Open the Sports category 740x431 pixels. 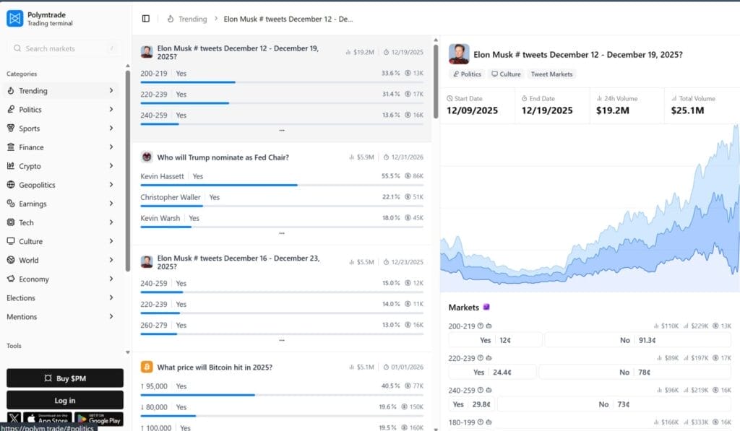tap(30, 129)
